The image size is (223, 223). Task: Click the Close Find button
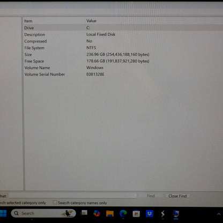point(177,196)
